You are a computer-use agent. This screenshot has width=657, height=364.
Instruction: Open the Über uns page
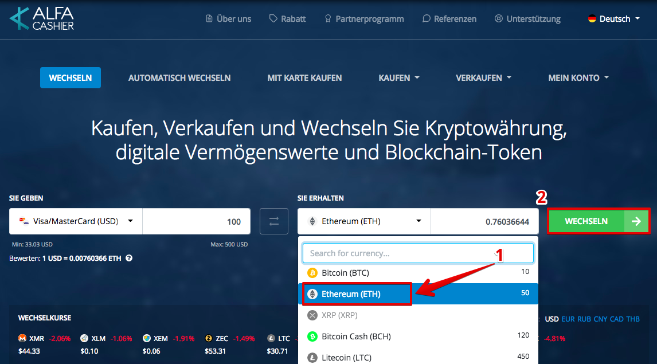228,19
